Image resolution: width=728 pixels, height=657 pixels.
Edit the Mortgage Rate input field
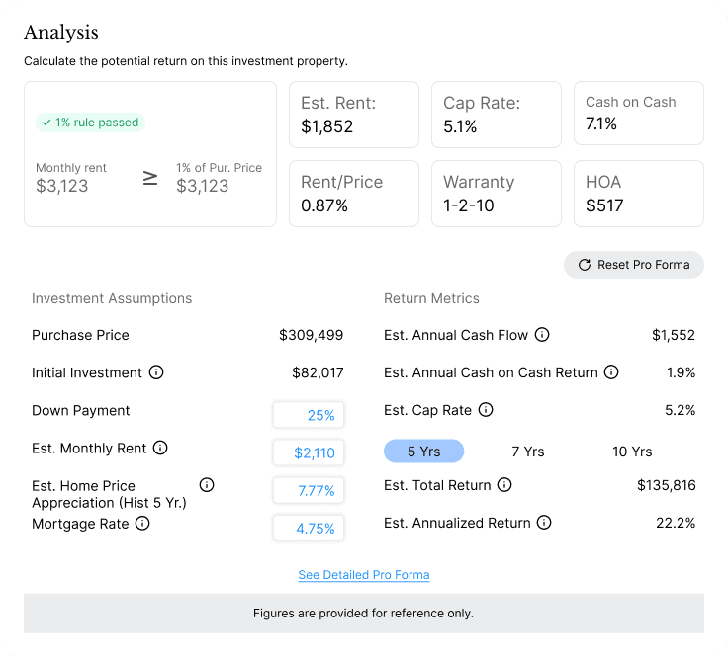click(309, 529)
